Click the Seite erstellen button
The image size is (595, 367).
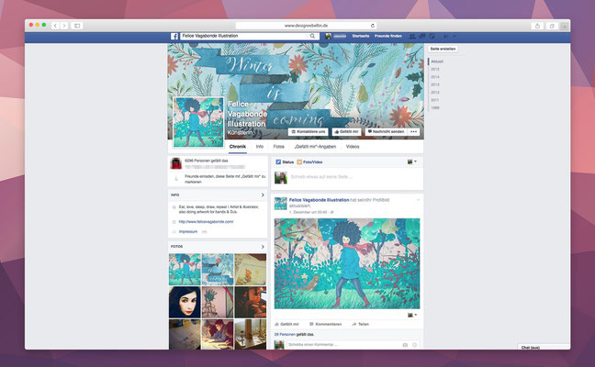click(443, 49)
